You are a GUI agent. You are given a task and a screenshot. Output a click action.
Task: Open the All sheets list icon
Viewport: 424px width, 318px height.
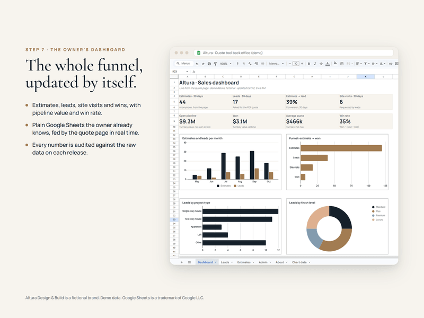click(x=189, y=262)
